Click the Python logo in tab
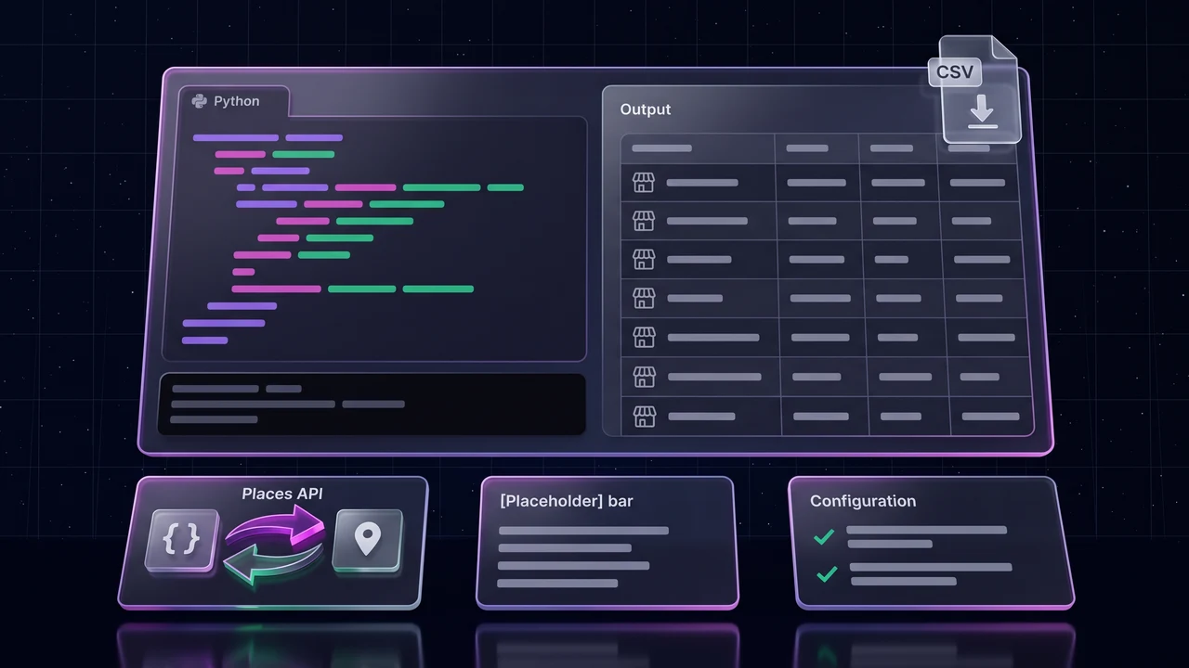 coord(199,101)
